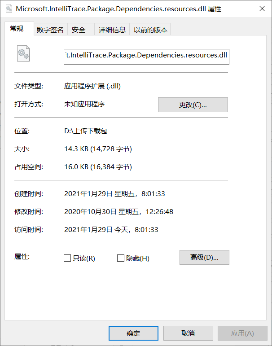Screen dimensions: 272x346
Task: Click the window title text ending in 属性
Action: click(x=118, y=9)
